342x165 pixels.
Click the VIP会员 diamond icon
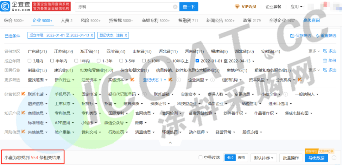click(237, 6)
